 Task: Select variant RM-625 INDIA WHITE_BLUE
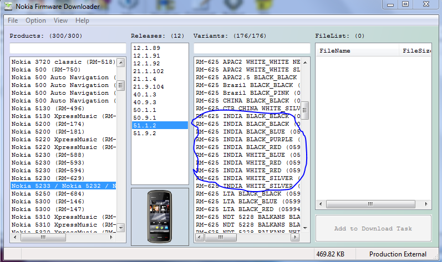(248, 155)
